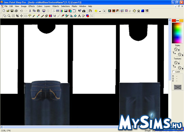Click the red foreground color swatch
This screenshot has height=132, width=184.
[x=174, y=21]
